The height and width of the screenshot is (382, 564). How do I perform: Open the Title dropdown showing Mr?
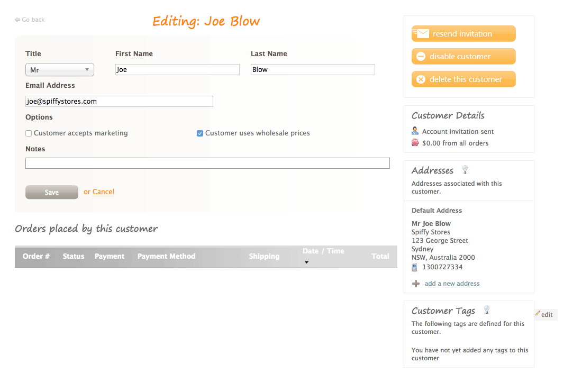(x=60, y=70)
